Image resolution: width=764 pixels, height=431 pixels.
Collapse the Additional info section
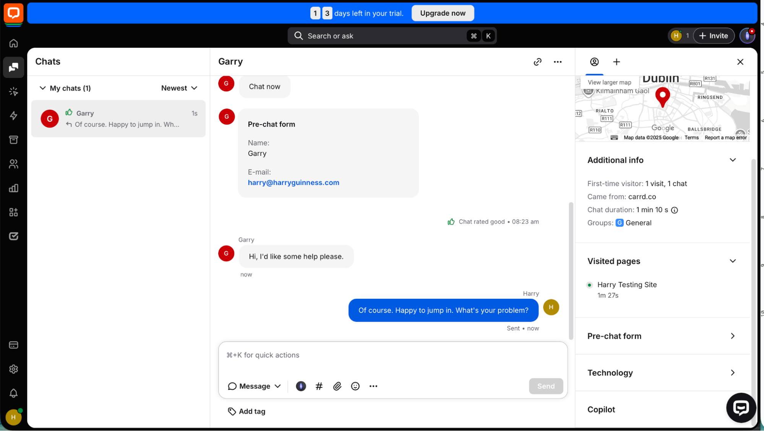(x=733, y=160)
